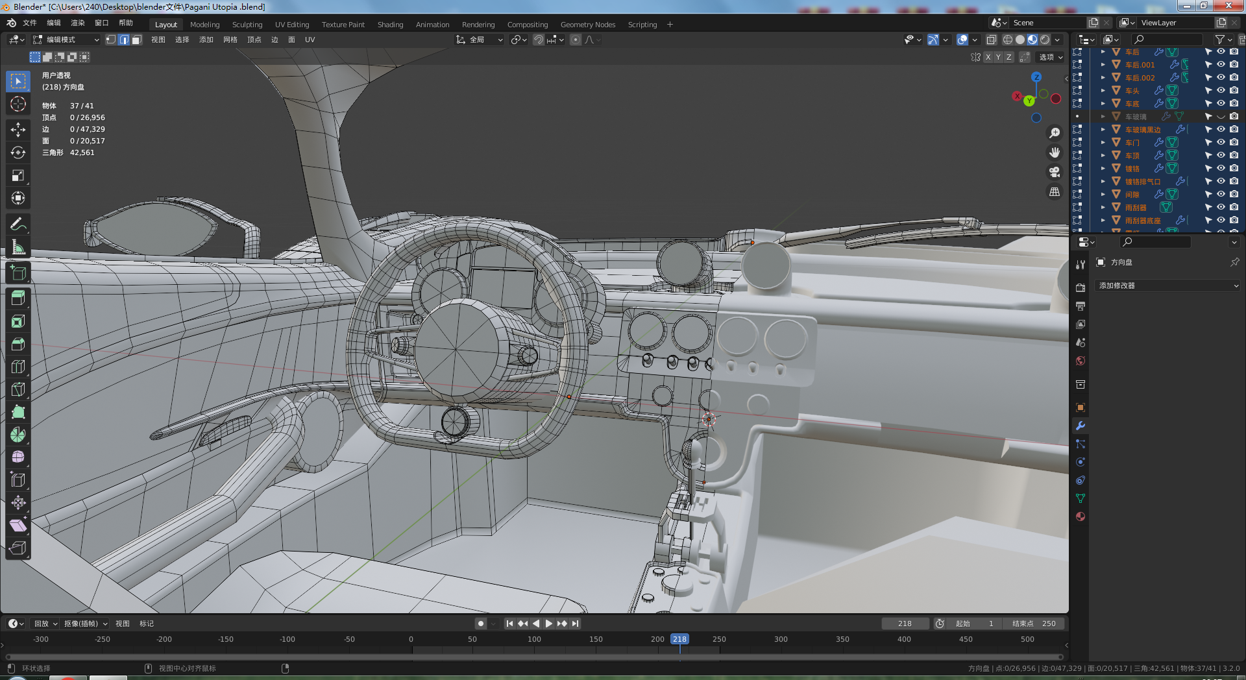
Task: Enable solid viewport shading
Action: coord(1020,40)
